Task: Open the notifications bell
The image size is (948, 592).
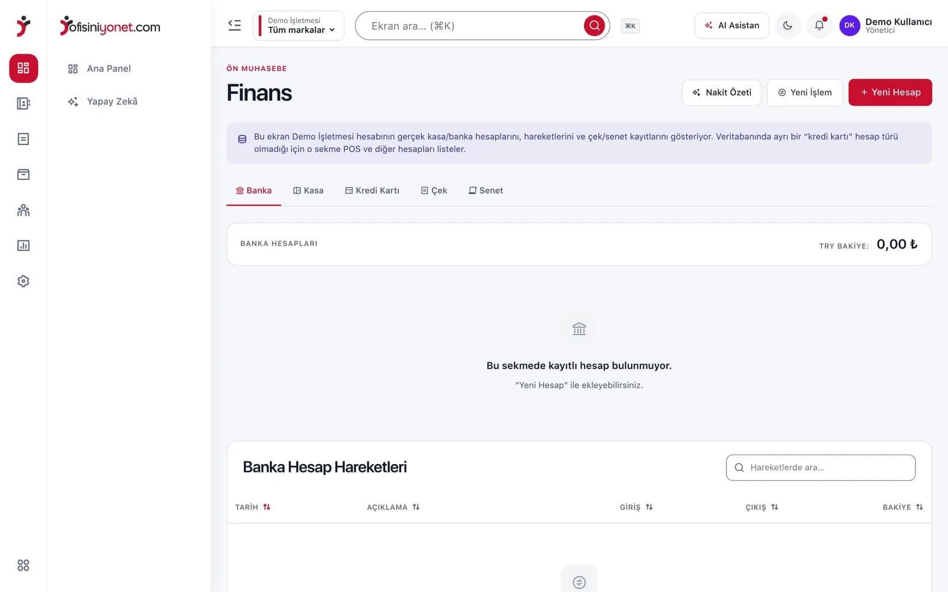Action: tap(819, 25)
